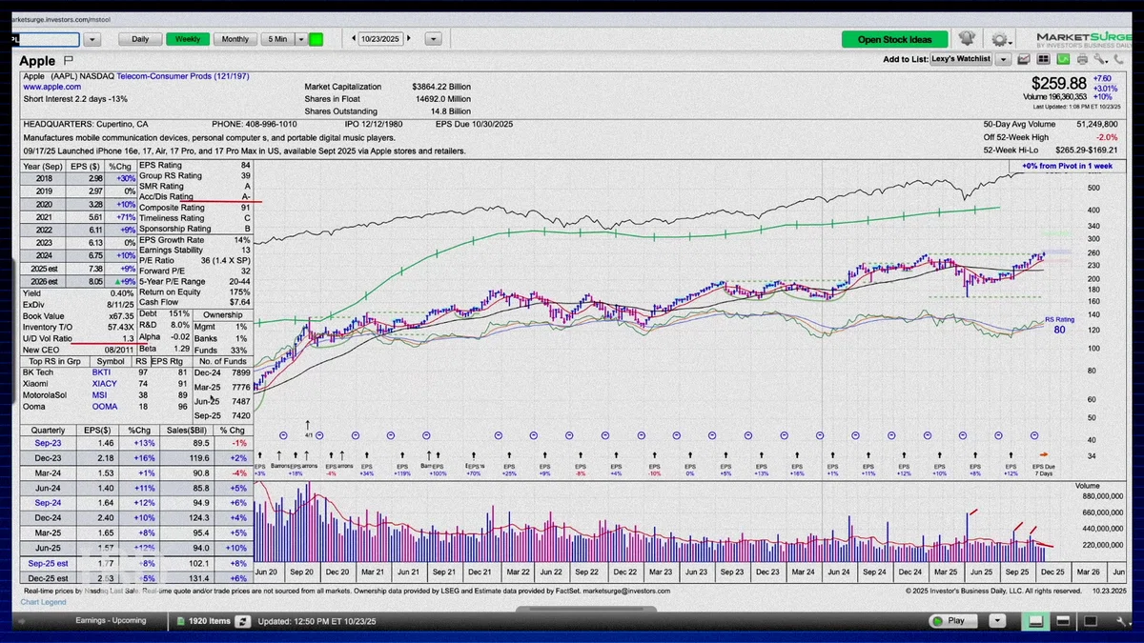Visit the www.apple.com link
This screenshot has height=643, width=1144.
pos(52,87)
